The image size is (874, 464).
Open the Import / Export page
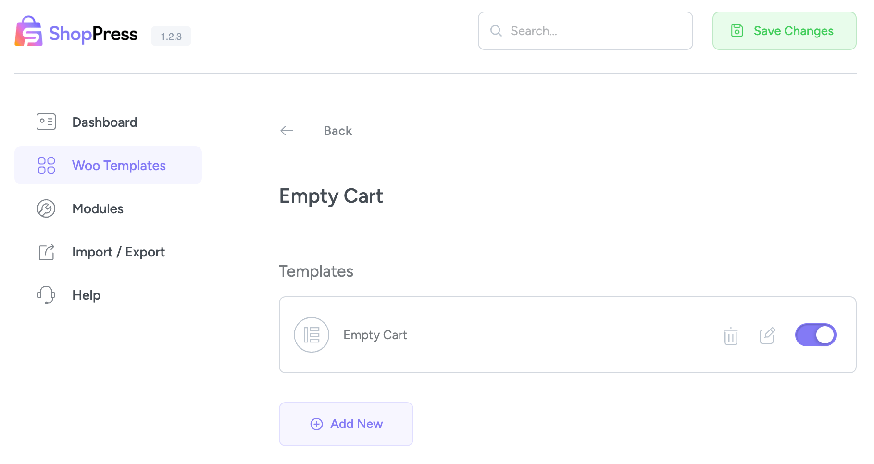click(x=118, y=252)
